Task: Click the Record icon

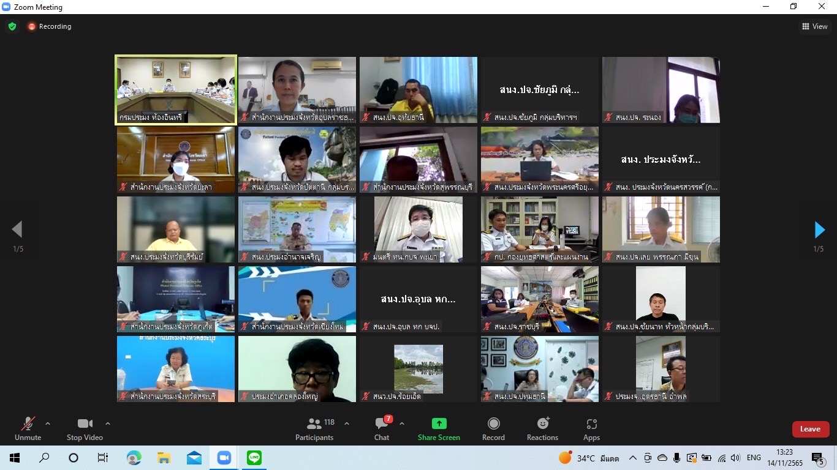Action: [x=493, y=423]
